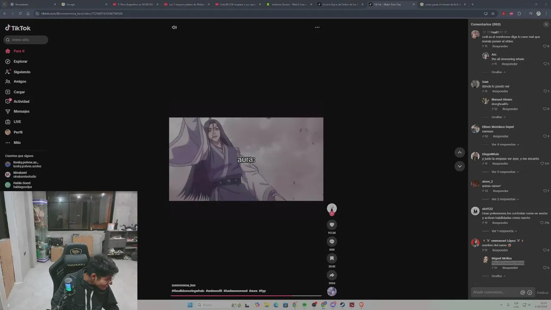The height and width of the screenshot is (310, 551).
Task: Collapse replies under nat's comment via Ocultar
Action: click(x=498, y=72)
